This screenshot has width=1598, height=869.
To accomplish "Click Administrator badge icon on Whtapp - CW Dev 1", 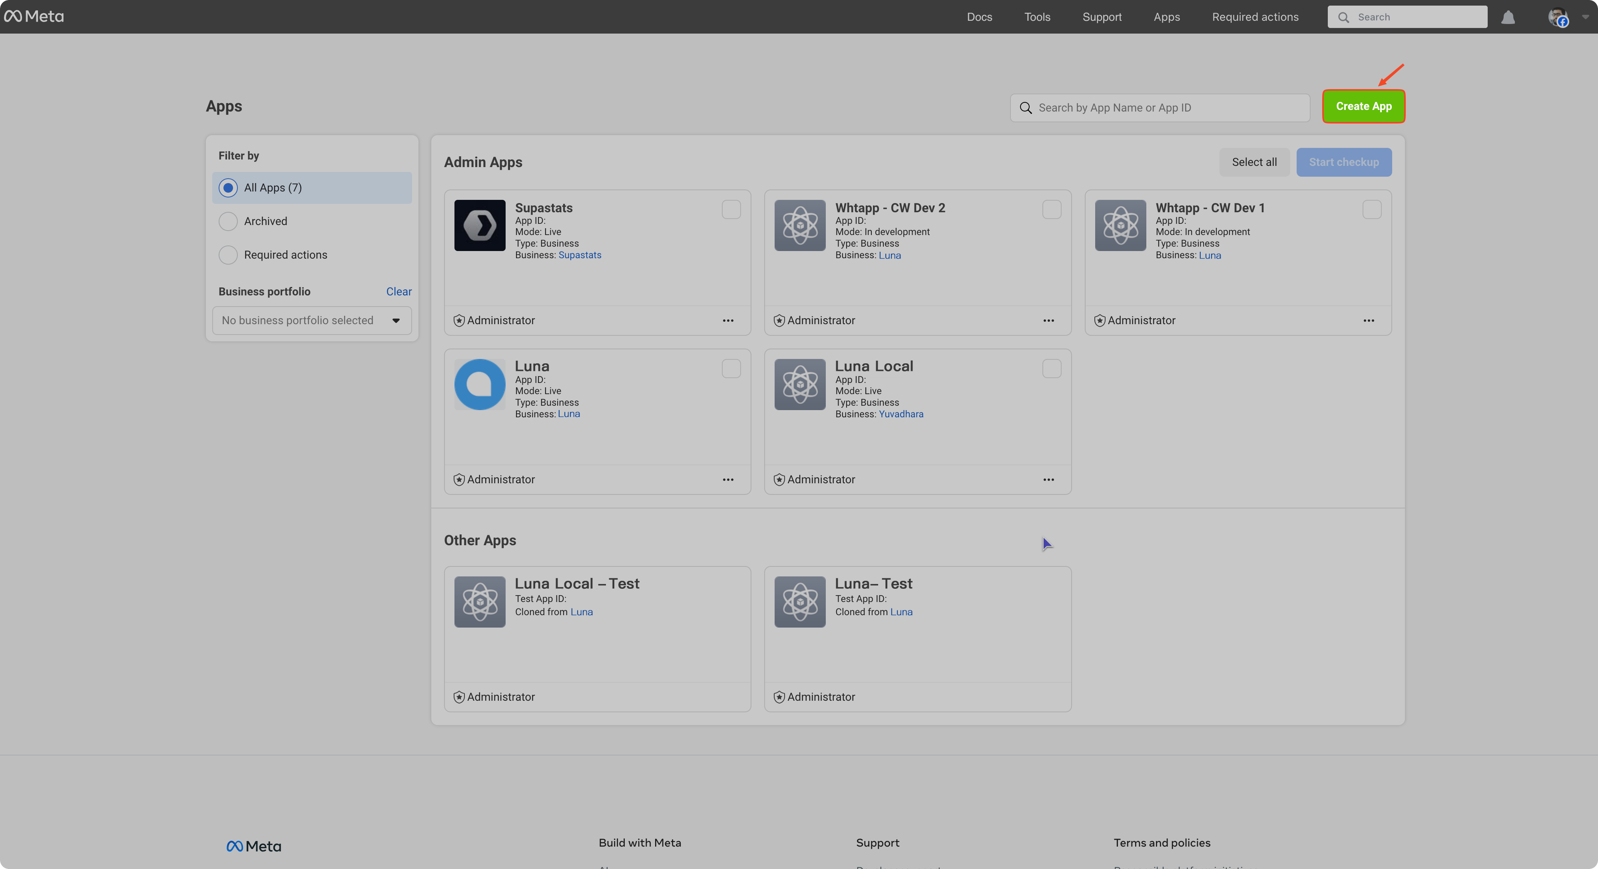I will [x=1100, y=321].
